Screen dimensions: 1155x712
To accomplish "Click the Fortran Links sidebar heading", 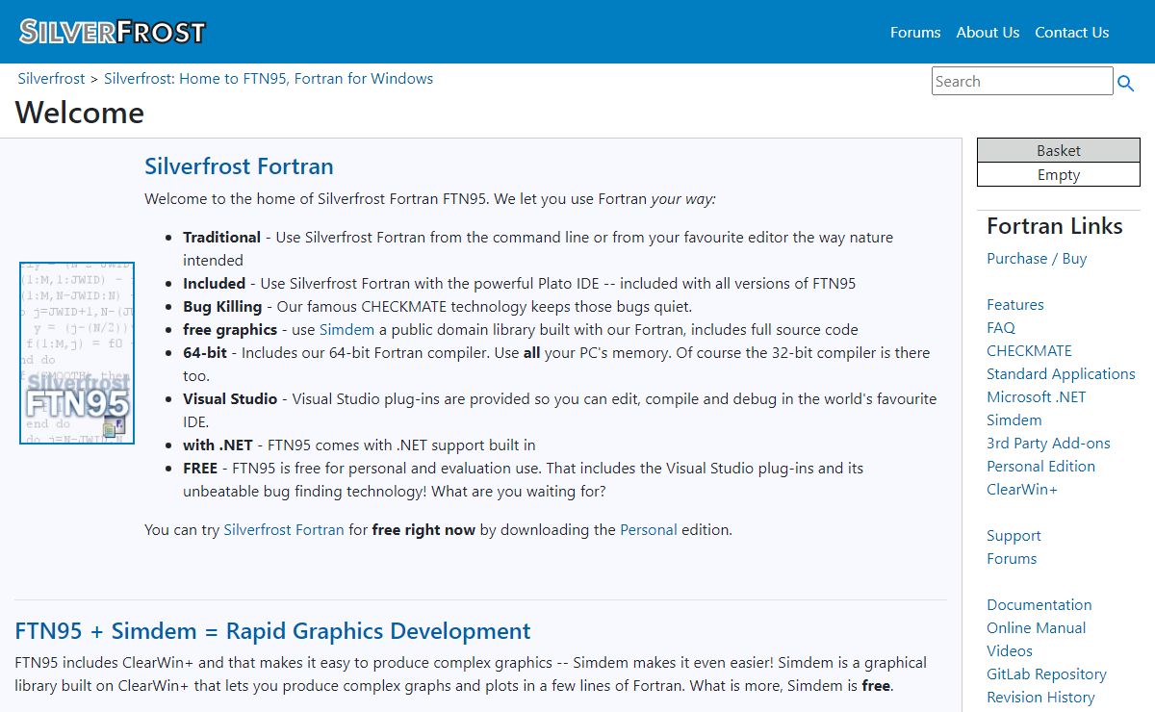I will click(1055, 226).
